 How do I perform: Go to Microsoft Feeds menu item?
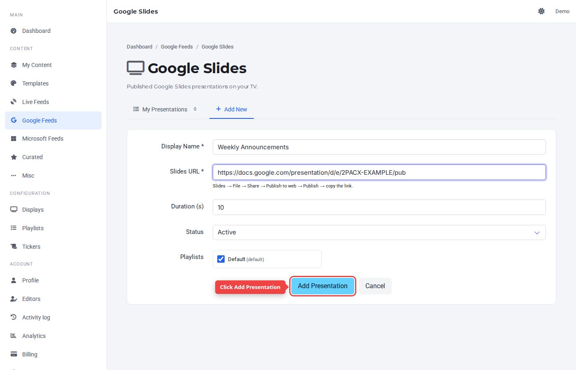(x=53, y=139)
